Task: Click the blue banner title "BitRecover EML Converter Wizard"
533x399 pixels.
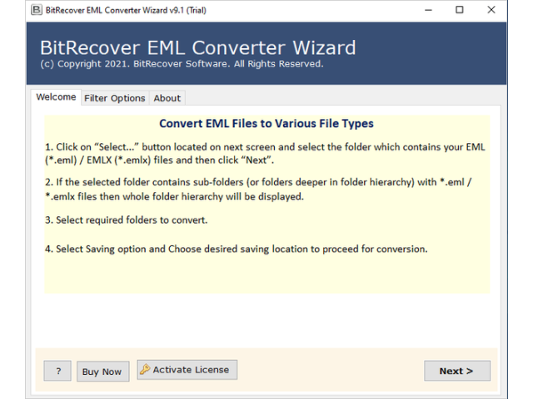Action: tap(197, 47)
